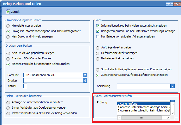This screenshot has height=125, width=181.
Task: Click the Zurück back arrow icon
Action: click(x=8, y=12)
